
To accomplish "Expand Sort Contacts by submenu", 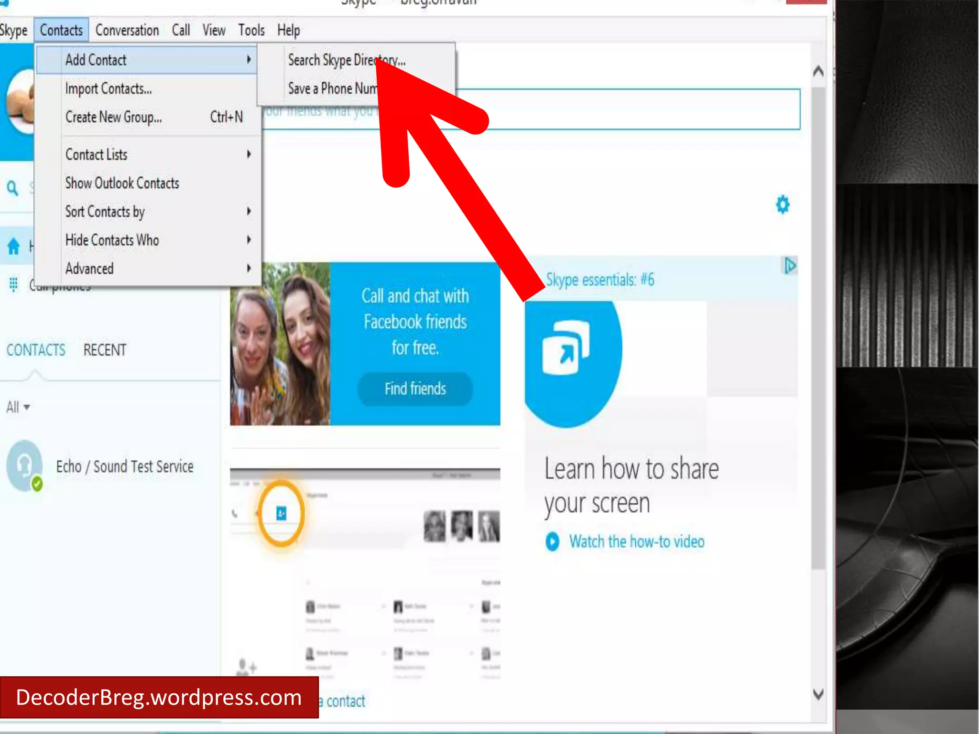I will coord(158,211).
